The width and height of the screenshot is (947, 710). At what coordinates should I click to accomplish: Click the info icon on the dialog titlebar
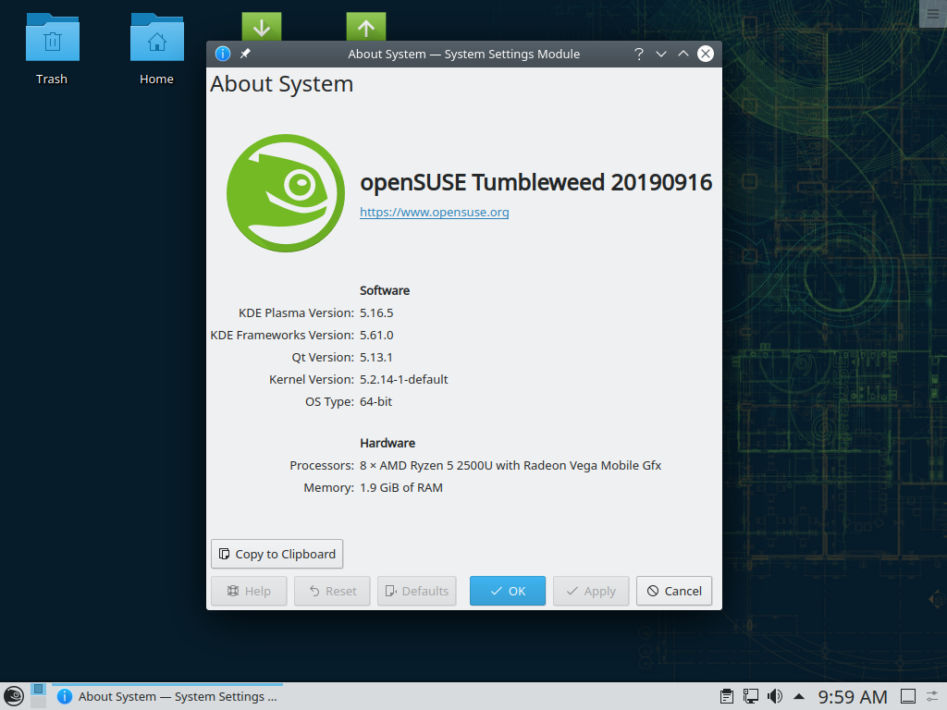[x=222, y=54]
